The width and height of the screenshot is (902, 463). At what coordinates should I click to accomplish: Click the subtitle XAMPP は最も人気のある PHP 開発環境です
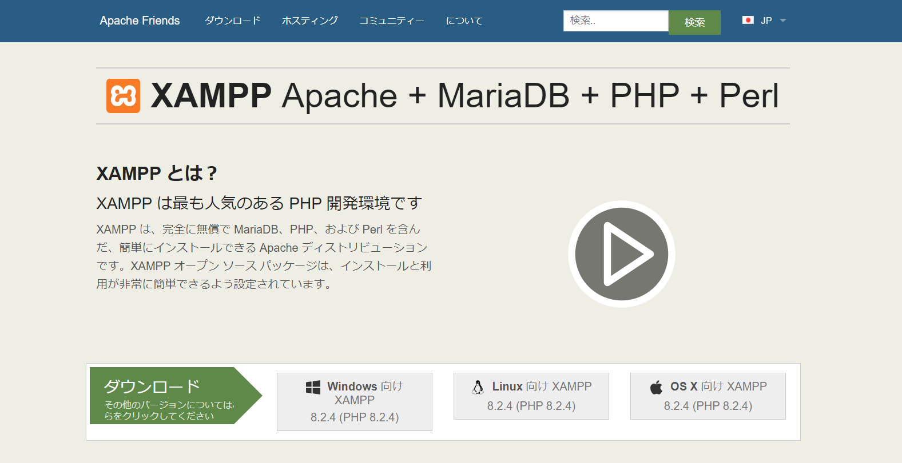point(259,203)
